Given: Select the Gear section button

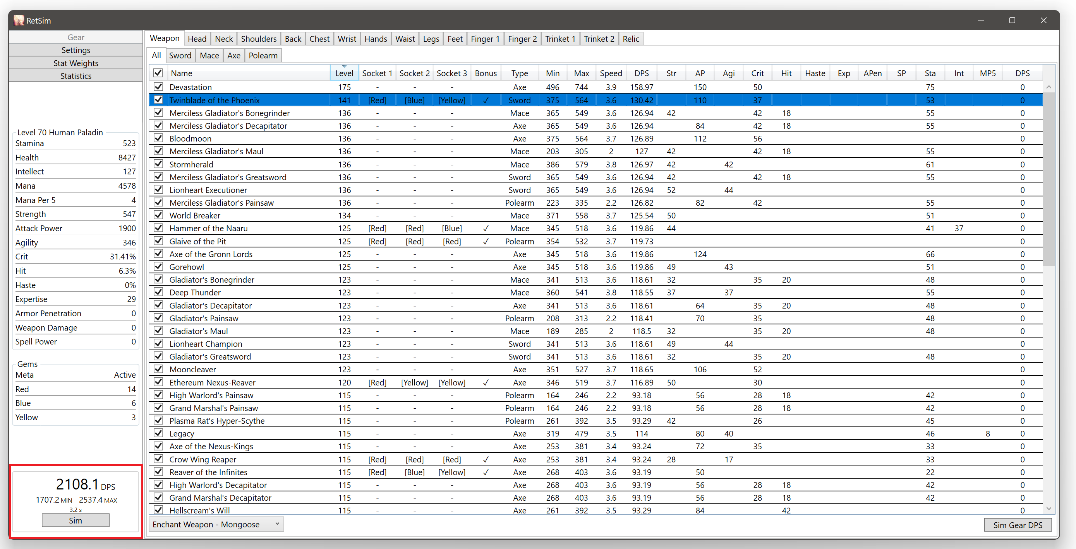Looking at the screenshot, I should coord(76,37).
